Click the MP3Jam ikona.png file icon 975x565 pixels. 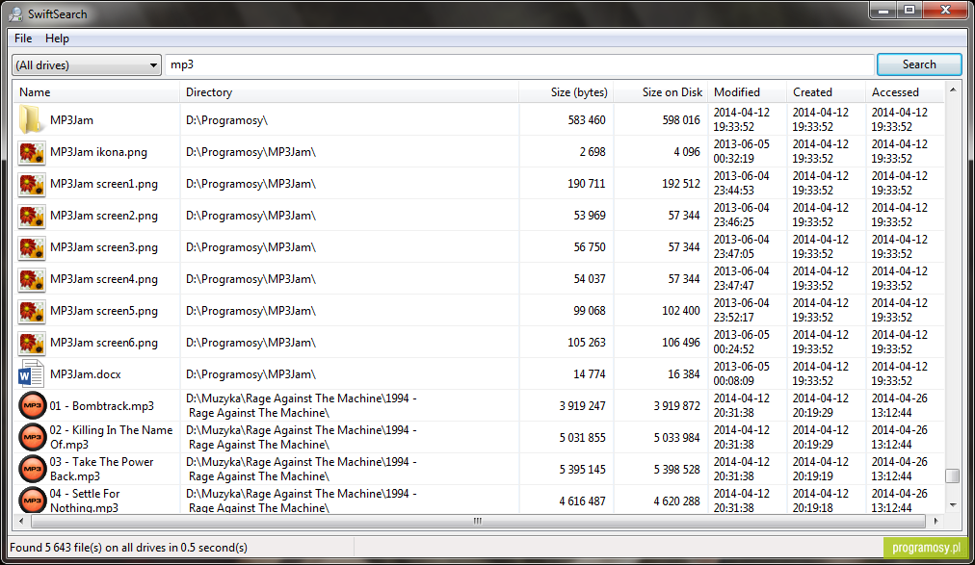tap(31, 152)
